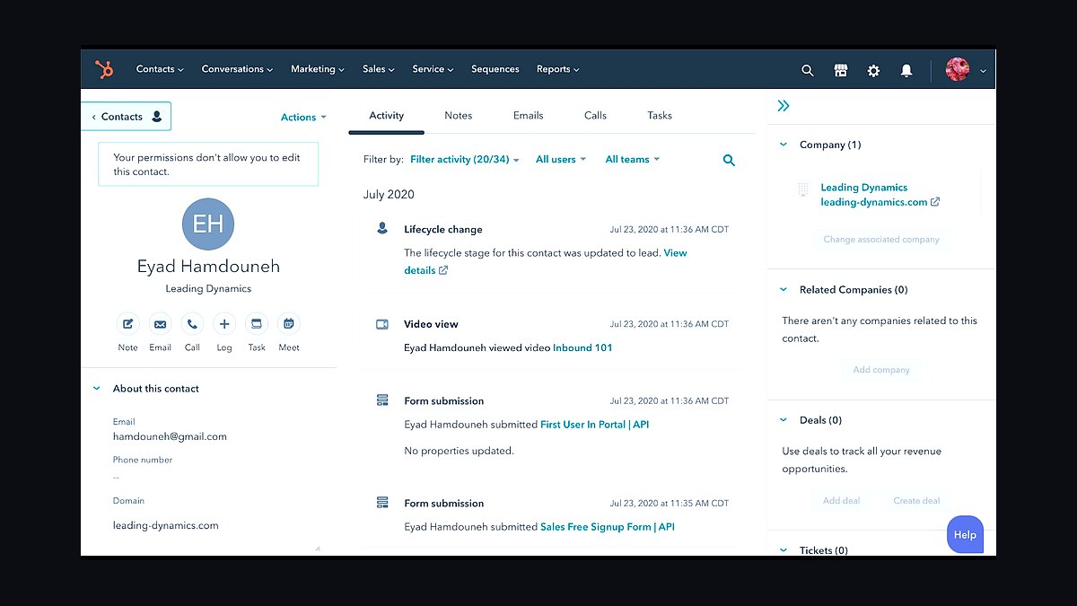Open the notifications bell
The image size is (1077, 606).
(906, 70)
